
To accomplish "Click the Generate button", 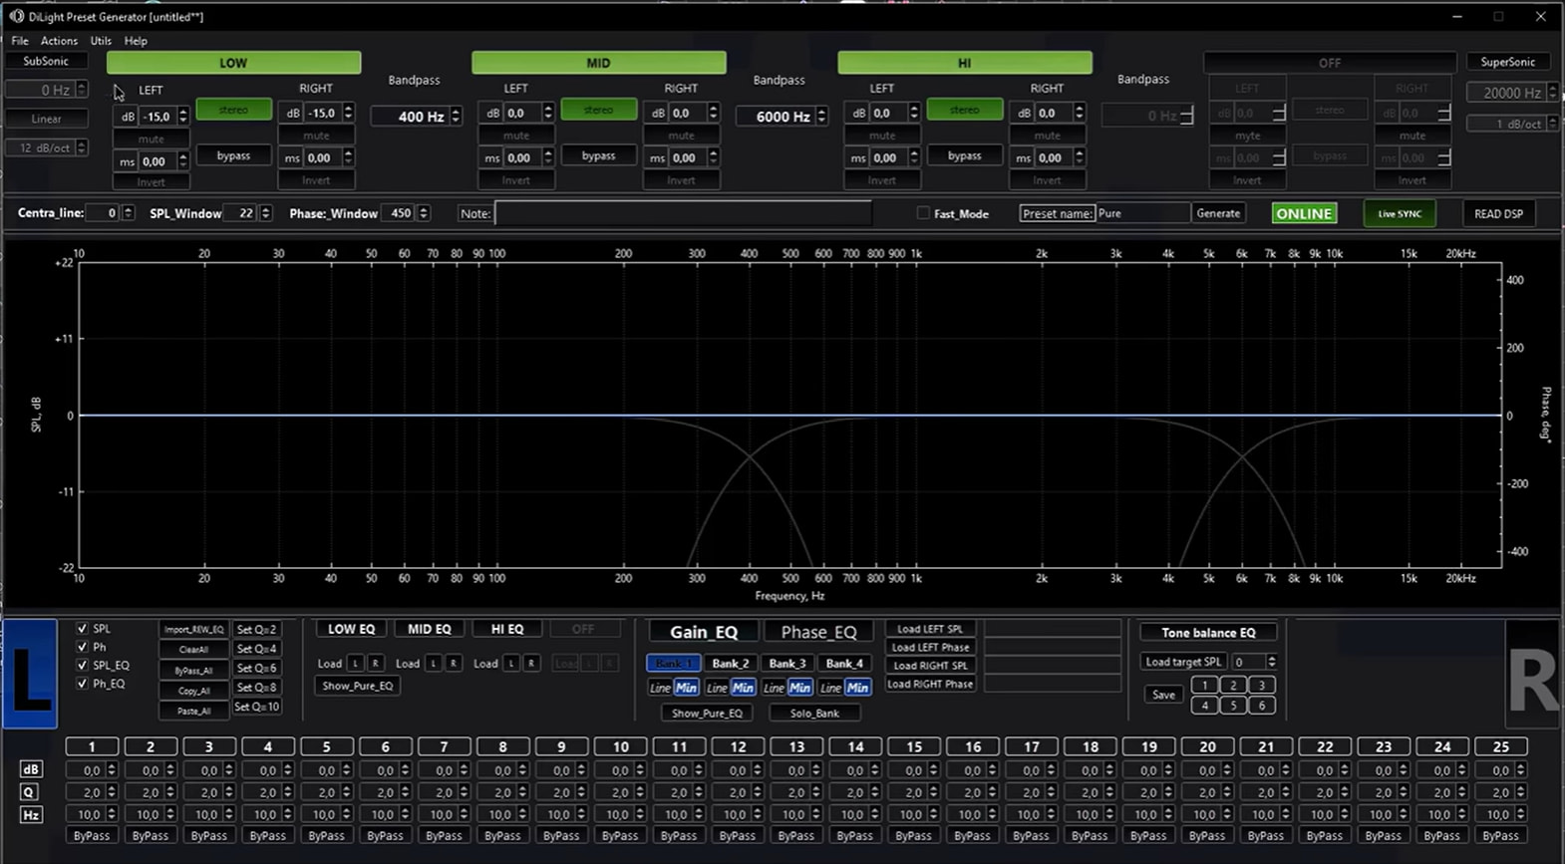I will point(1218,213).
